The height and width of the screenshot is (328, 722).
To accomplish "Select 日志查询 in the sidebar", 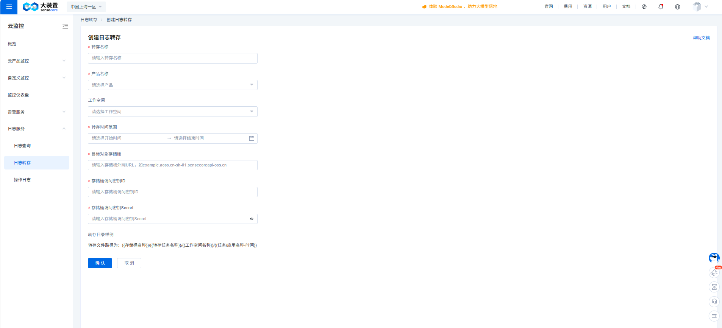I will pos(22,146).
